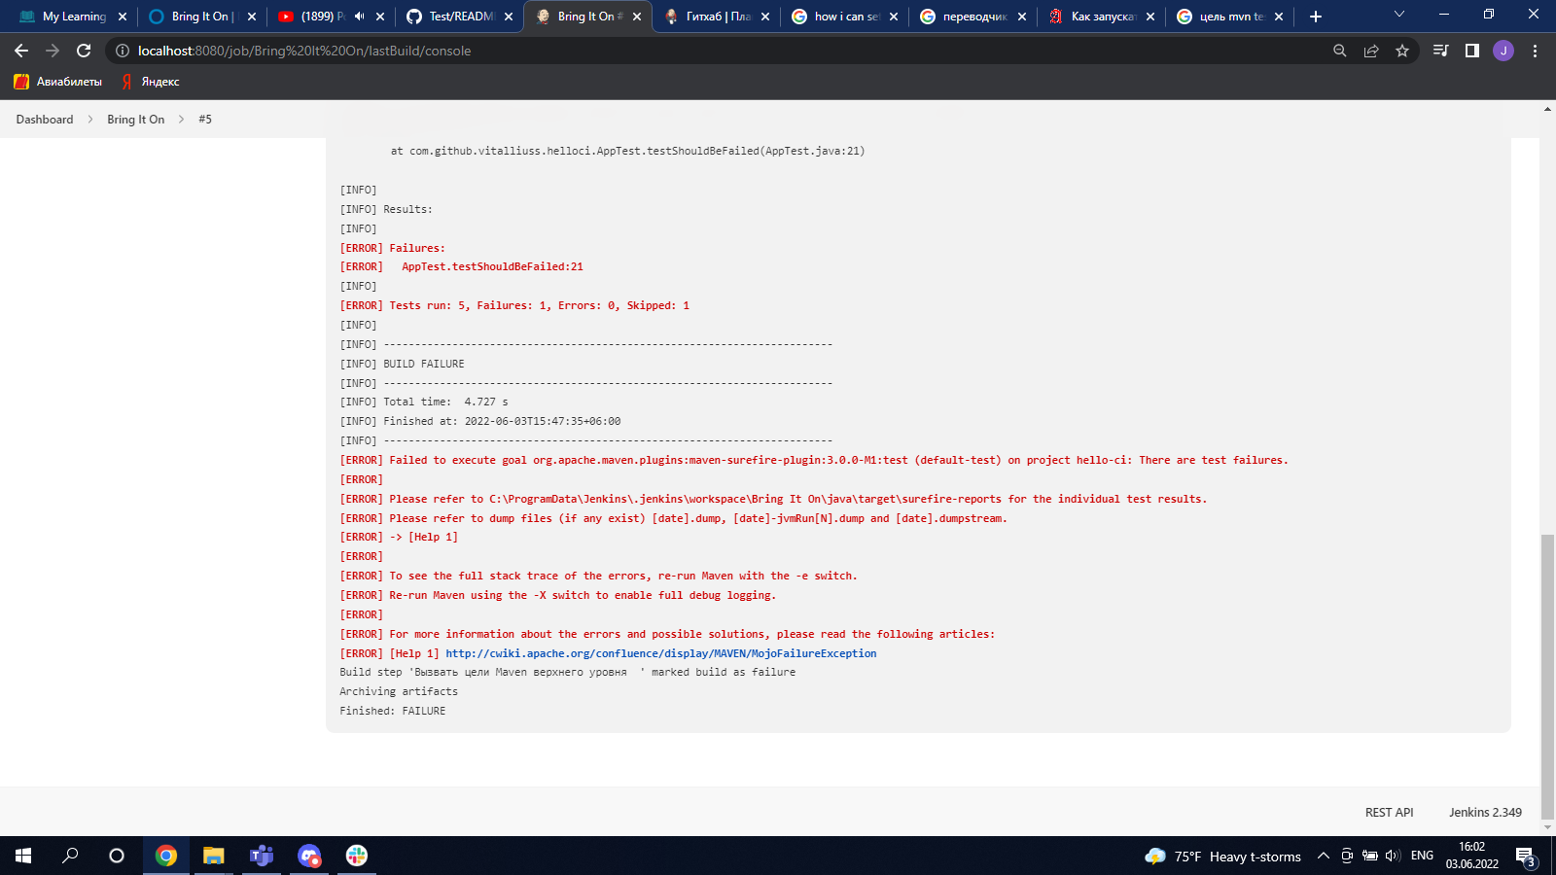Close the how i can Google tab

coord(894,17)
